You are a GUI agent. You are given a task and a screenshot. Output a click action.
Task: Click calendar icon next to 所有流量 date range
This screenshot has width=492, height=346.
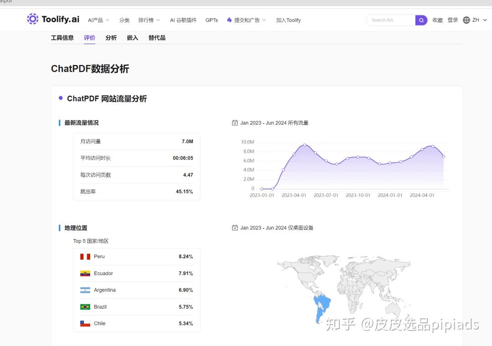click(x=235, y=123)
